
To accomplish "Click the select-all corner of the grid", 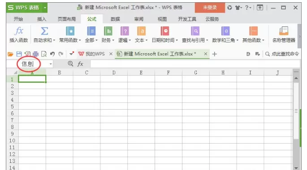I will click(x=15, y=72).
